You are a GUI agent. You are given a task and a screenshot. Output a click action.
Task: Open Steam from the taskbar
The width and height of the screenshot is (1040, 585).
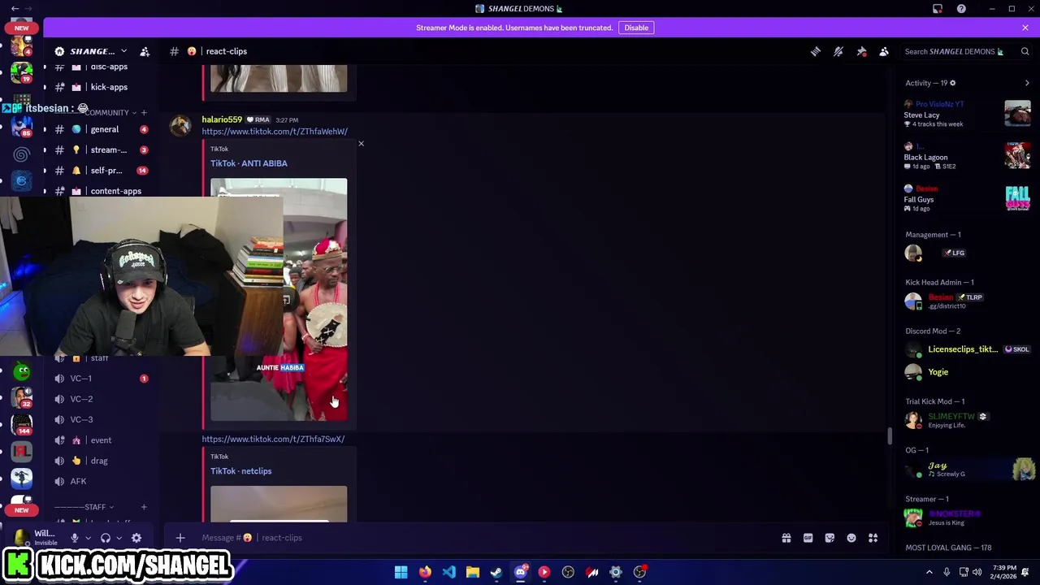click(x=496, y=572)
